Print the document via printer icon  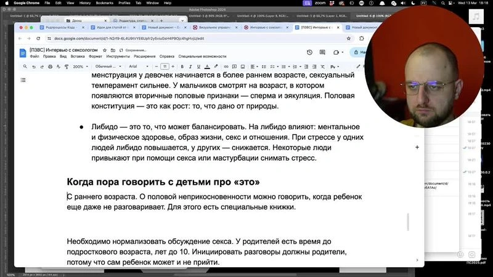point(50,66)
